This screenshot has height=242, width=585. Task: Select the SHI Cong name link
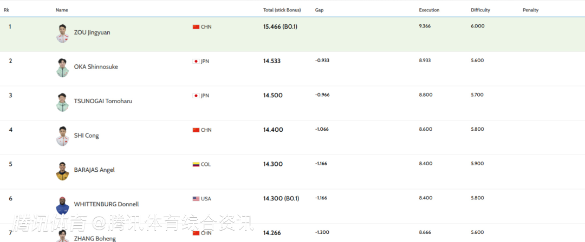pyautogui.click(x=86, y=136)
